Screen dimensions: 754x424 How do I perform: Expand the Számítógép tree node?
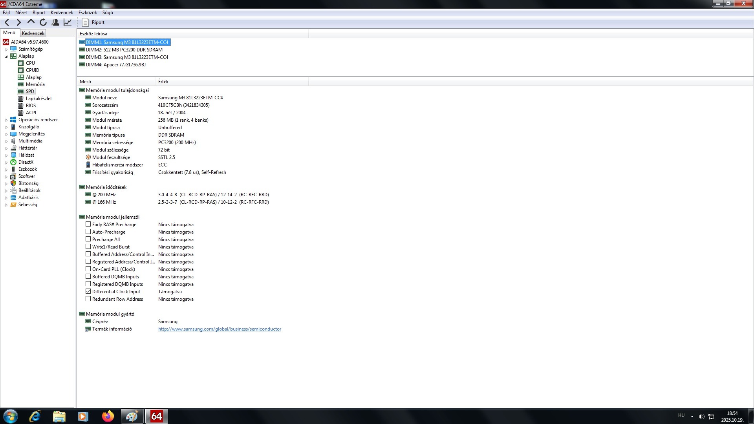point(6,49)
